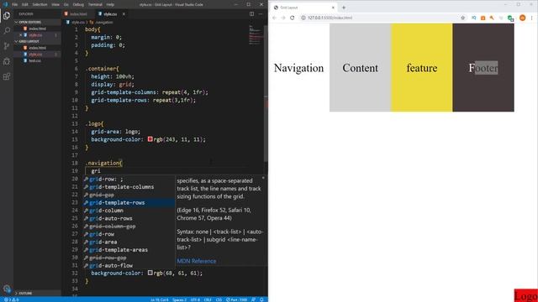The image size is (538, 302).
Task: Switch to the index.html editor tab
Action: click(x=78, y=14)
